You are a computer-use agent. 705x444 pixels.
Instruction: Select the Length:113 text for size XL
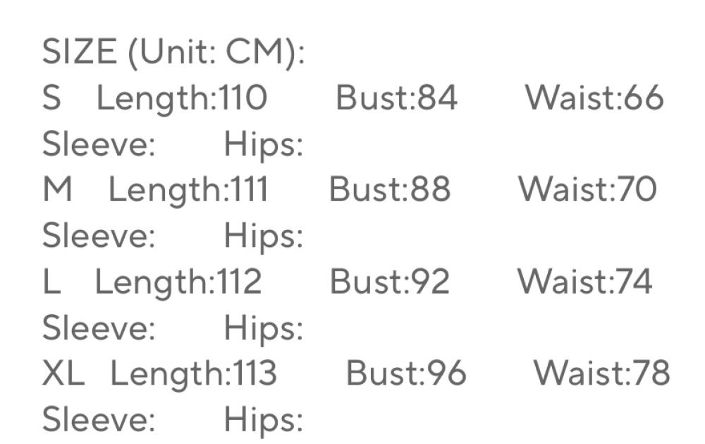(193, 374)
